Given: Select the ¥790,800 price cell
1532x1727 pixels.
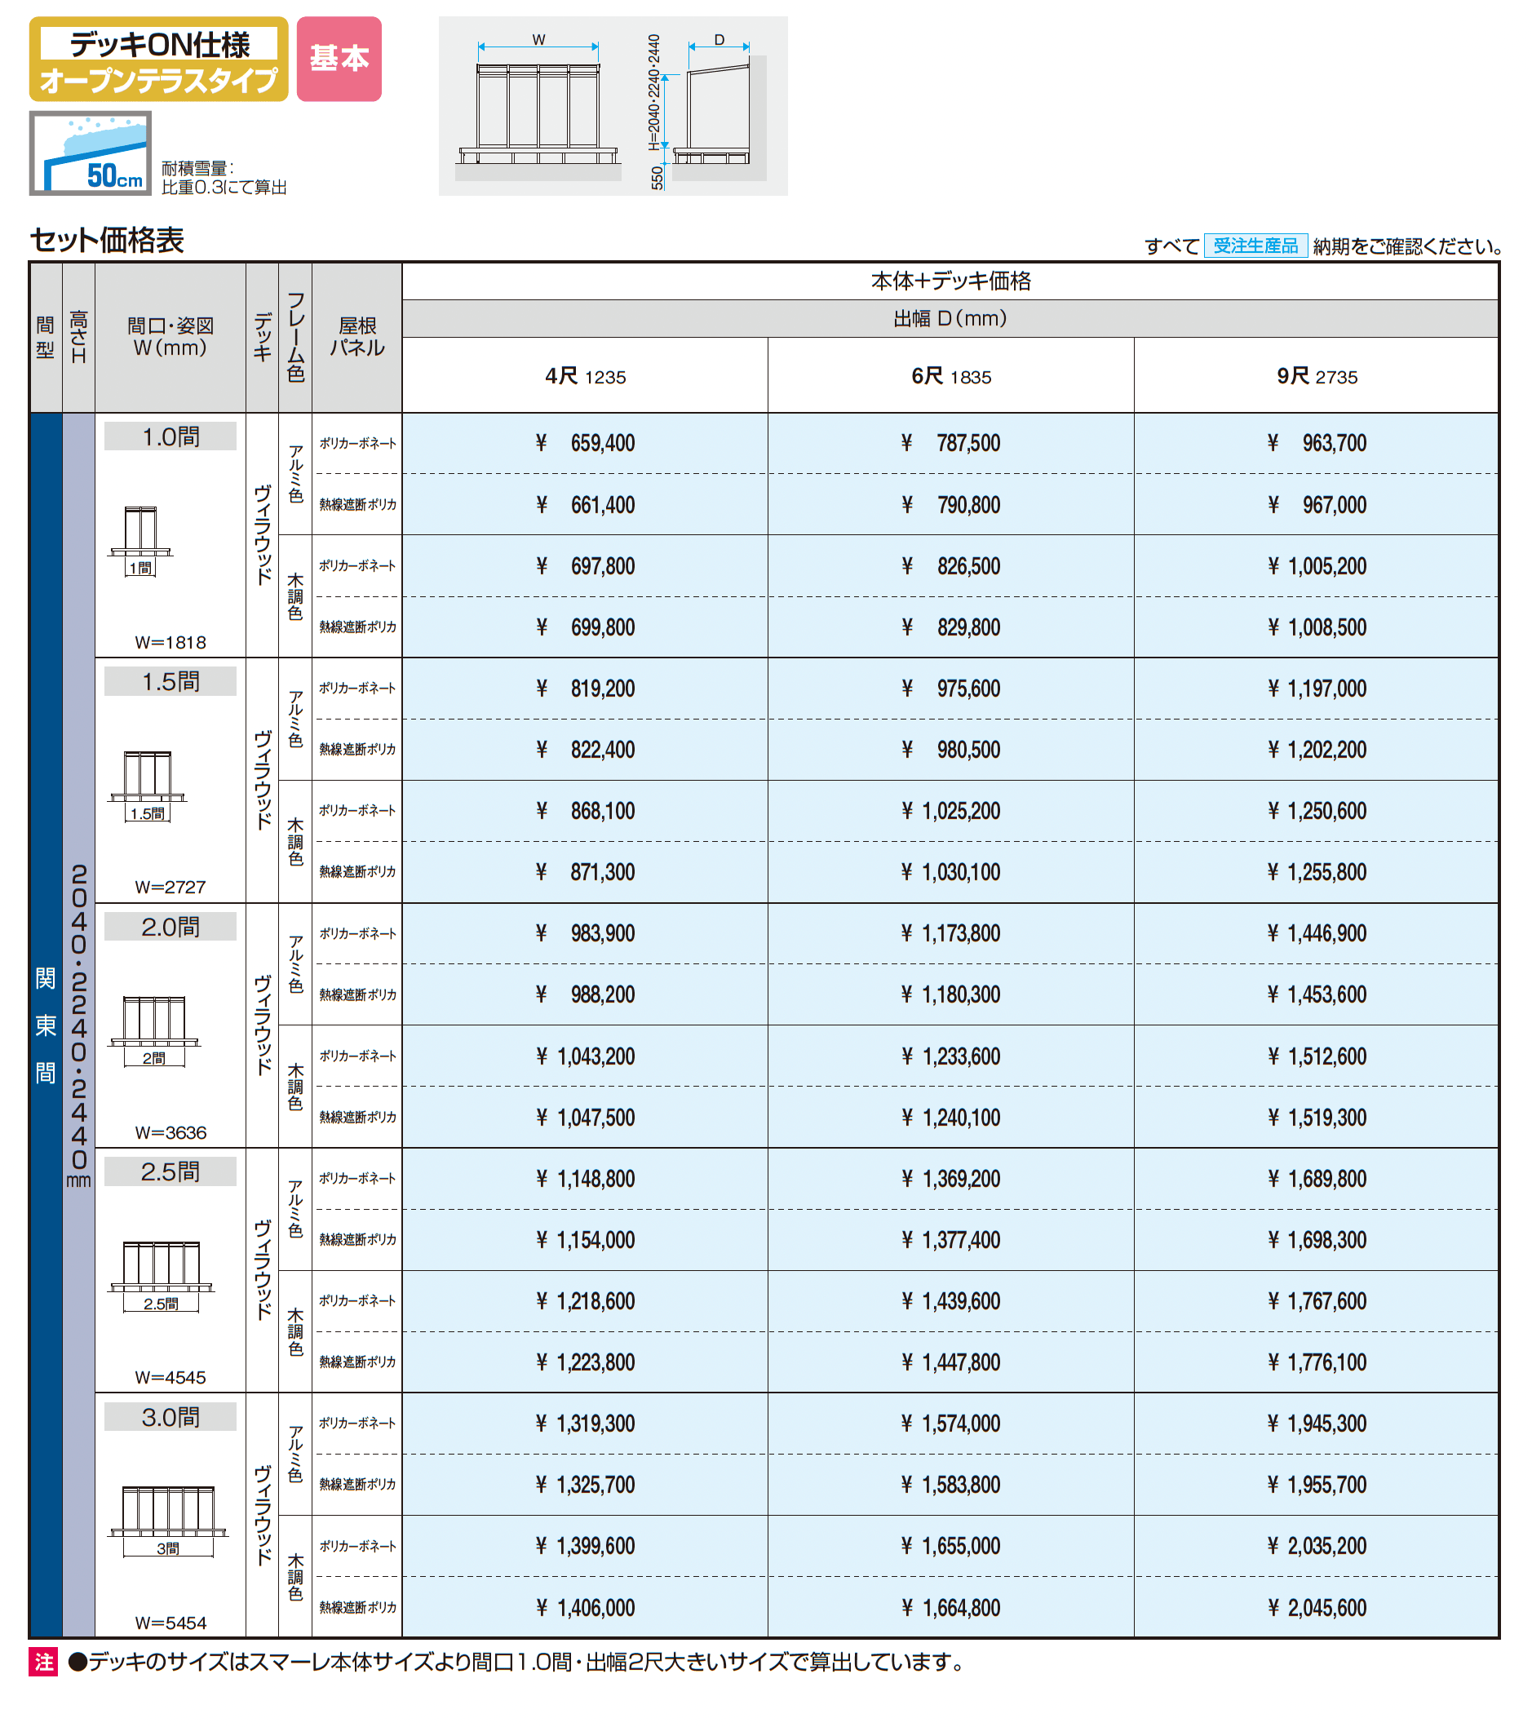Looking at the screenshot, I should [950, 504].
